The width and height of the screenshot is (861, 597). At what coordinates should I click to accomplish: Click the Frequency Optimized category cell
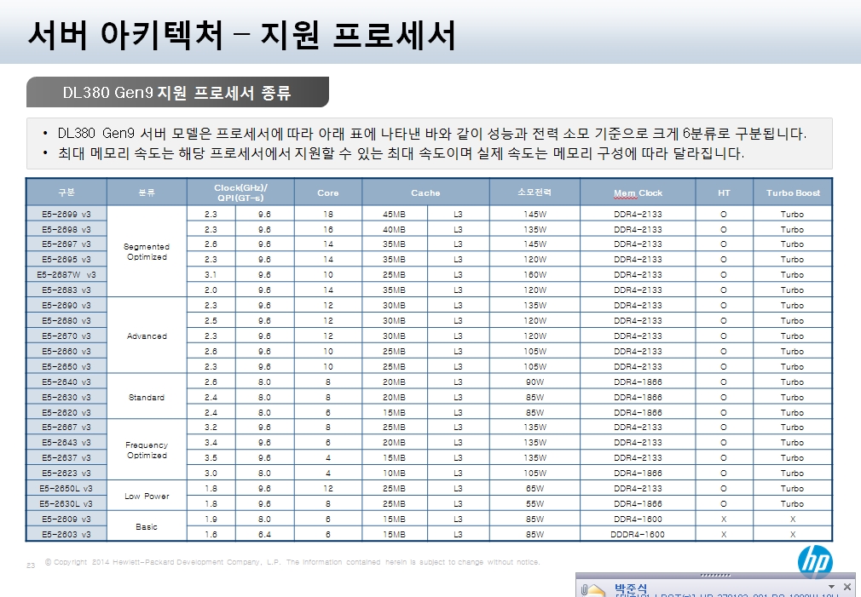pyautogui.click(x=147, y=451)
